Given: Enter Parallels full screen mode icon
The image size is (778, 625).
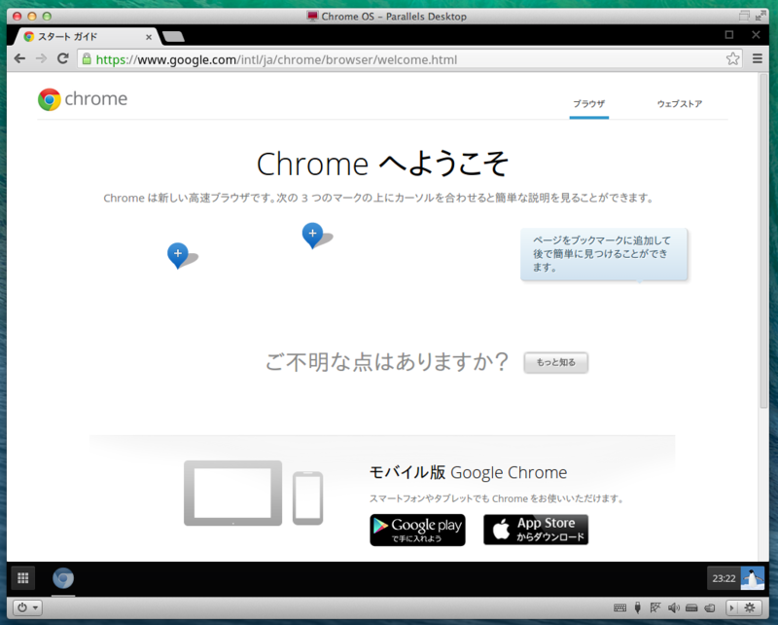Looking at the screenshot, I should [760, 16].
